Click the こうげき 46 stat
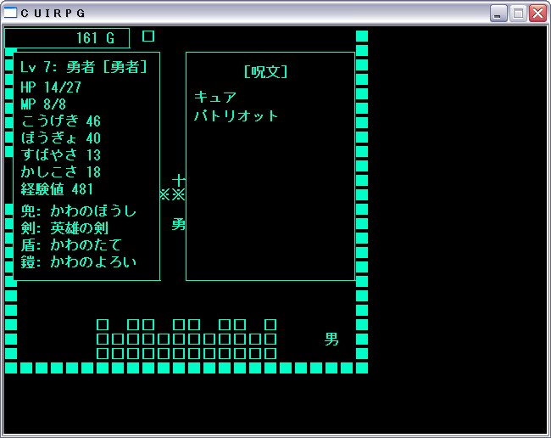 pos(61,121)
